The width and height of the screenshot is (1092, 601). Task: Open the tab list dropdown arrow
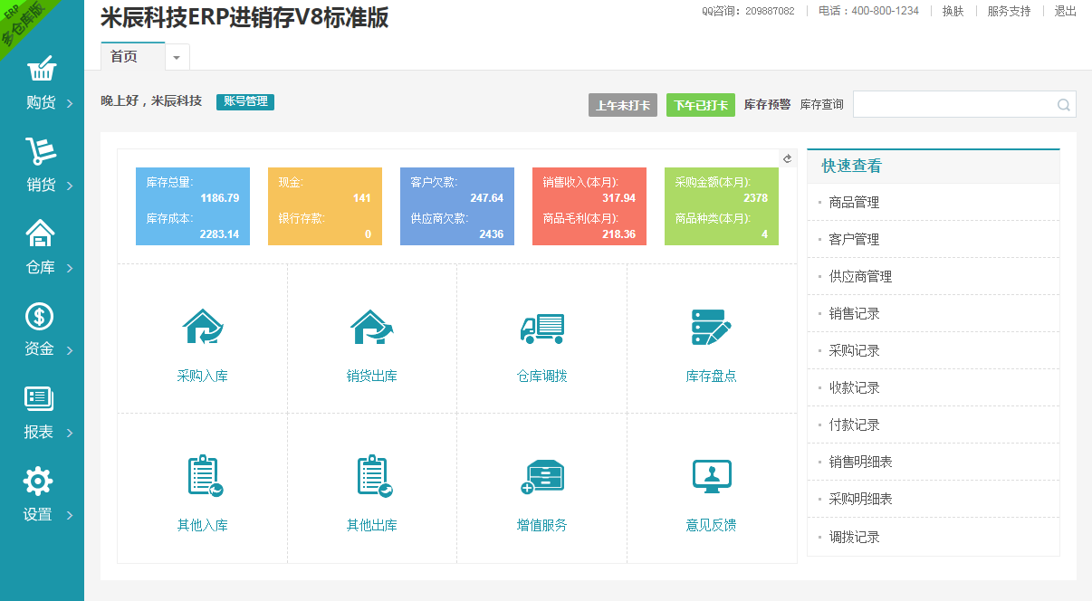tap(177, 57)
